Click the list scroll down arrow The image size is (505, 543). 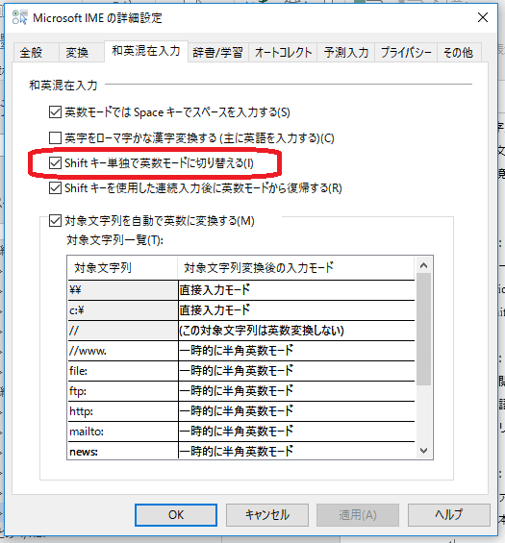[x=423, y=450]
